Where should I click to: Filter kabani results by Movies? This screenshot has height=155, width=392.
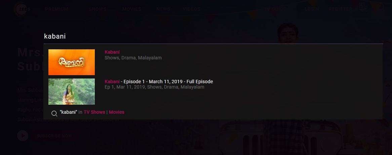tap(117, 112)
